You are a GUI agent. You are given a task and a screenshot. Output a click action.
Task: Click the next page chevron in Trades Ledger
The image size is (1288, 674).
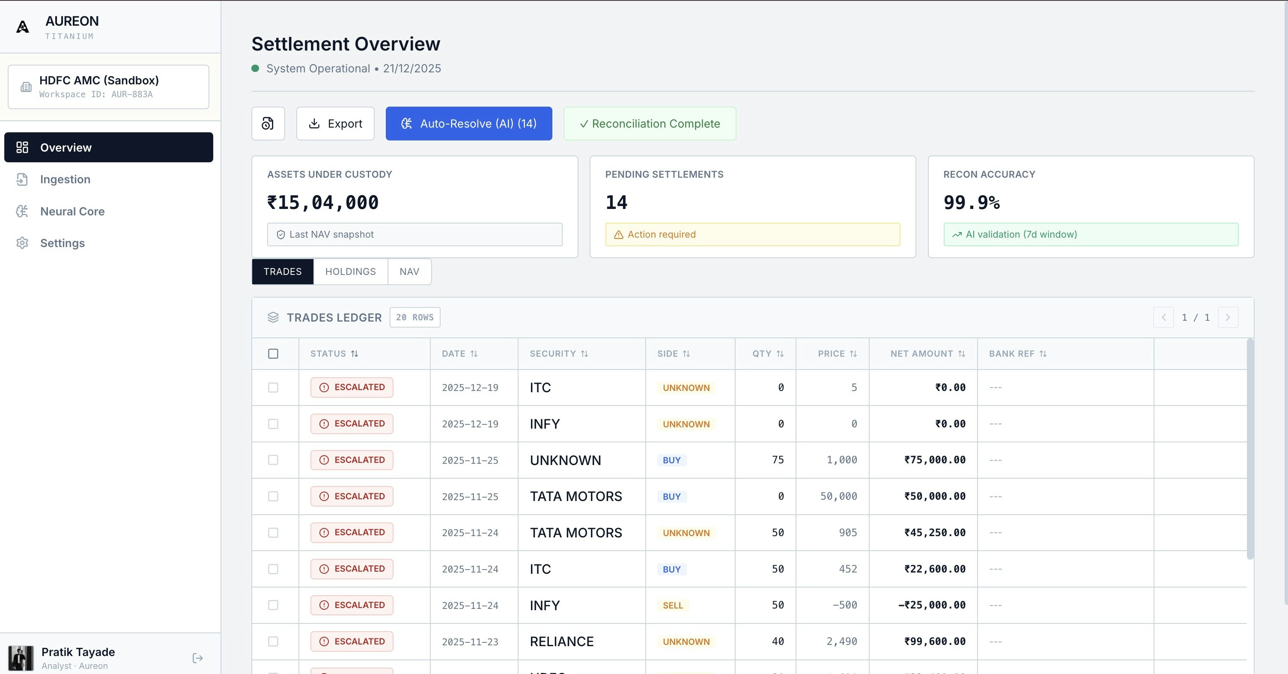click(x=1228, y=317)
